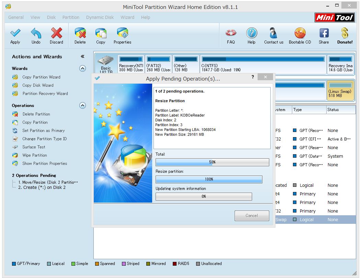This screenshot has height=278, width=362.
Task: Click the Type column header
Action: tap(309, 110)
